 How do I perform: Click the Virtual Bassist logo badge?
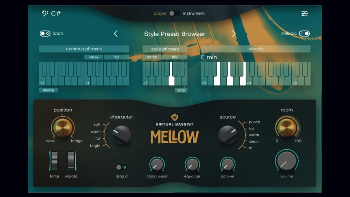(x=175, y=117)
